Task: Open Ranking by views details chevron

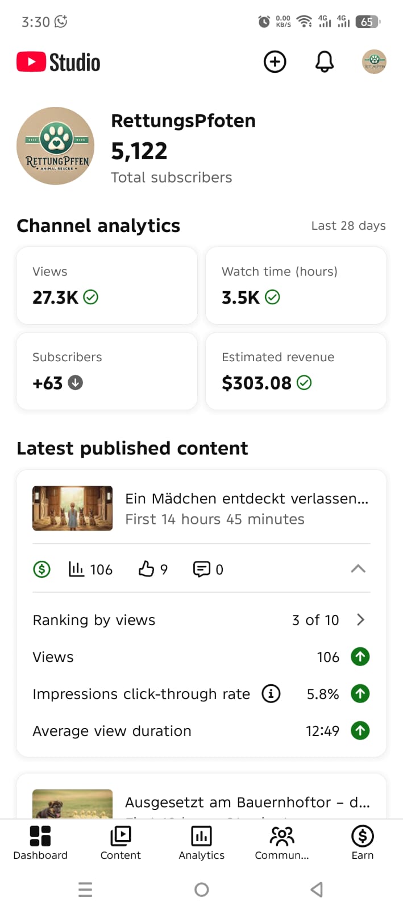Action: point(360,620)
